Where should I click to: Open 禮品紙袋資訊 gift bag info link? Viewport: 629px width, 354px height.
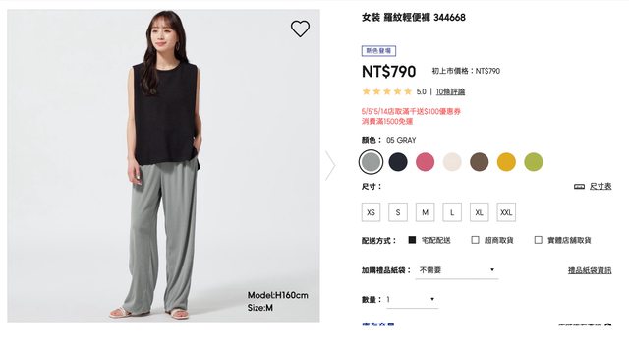(x=590, y=270)
